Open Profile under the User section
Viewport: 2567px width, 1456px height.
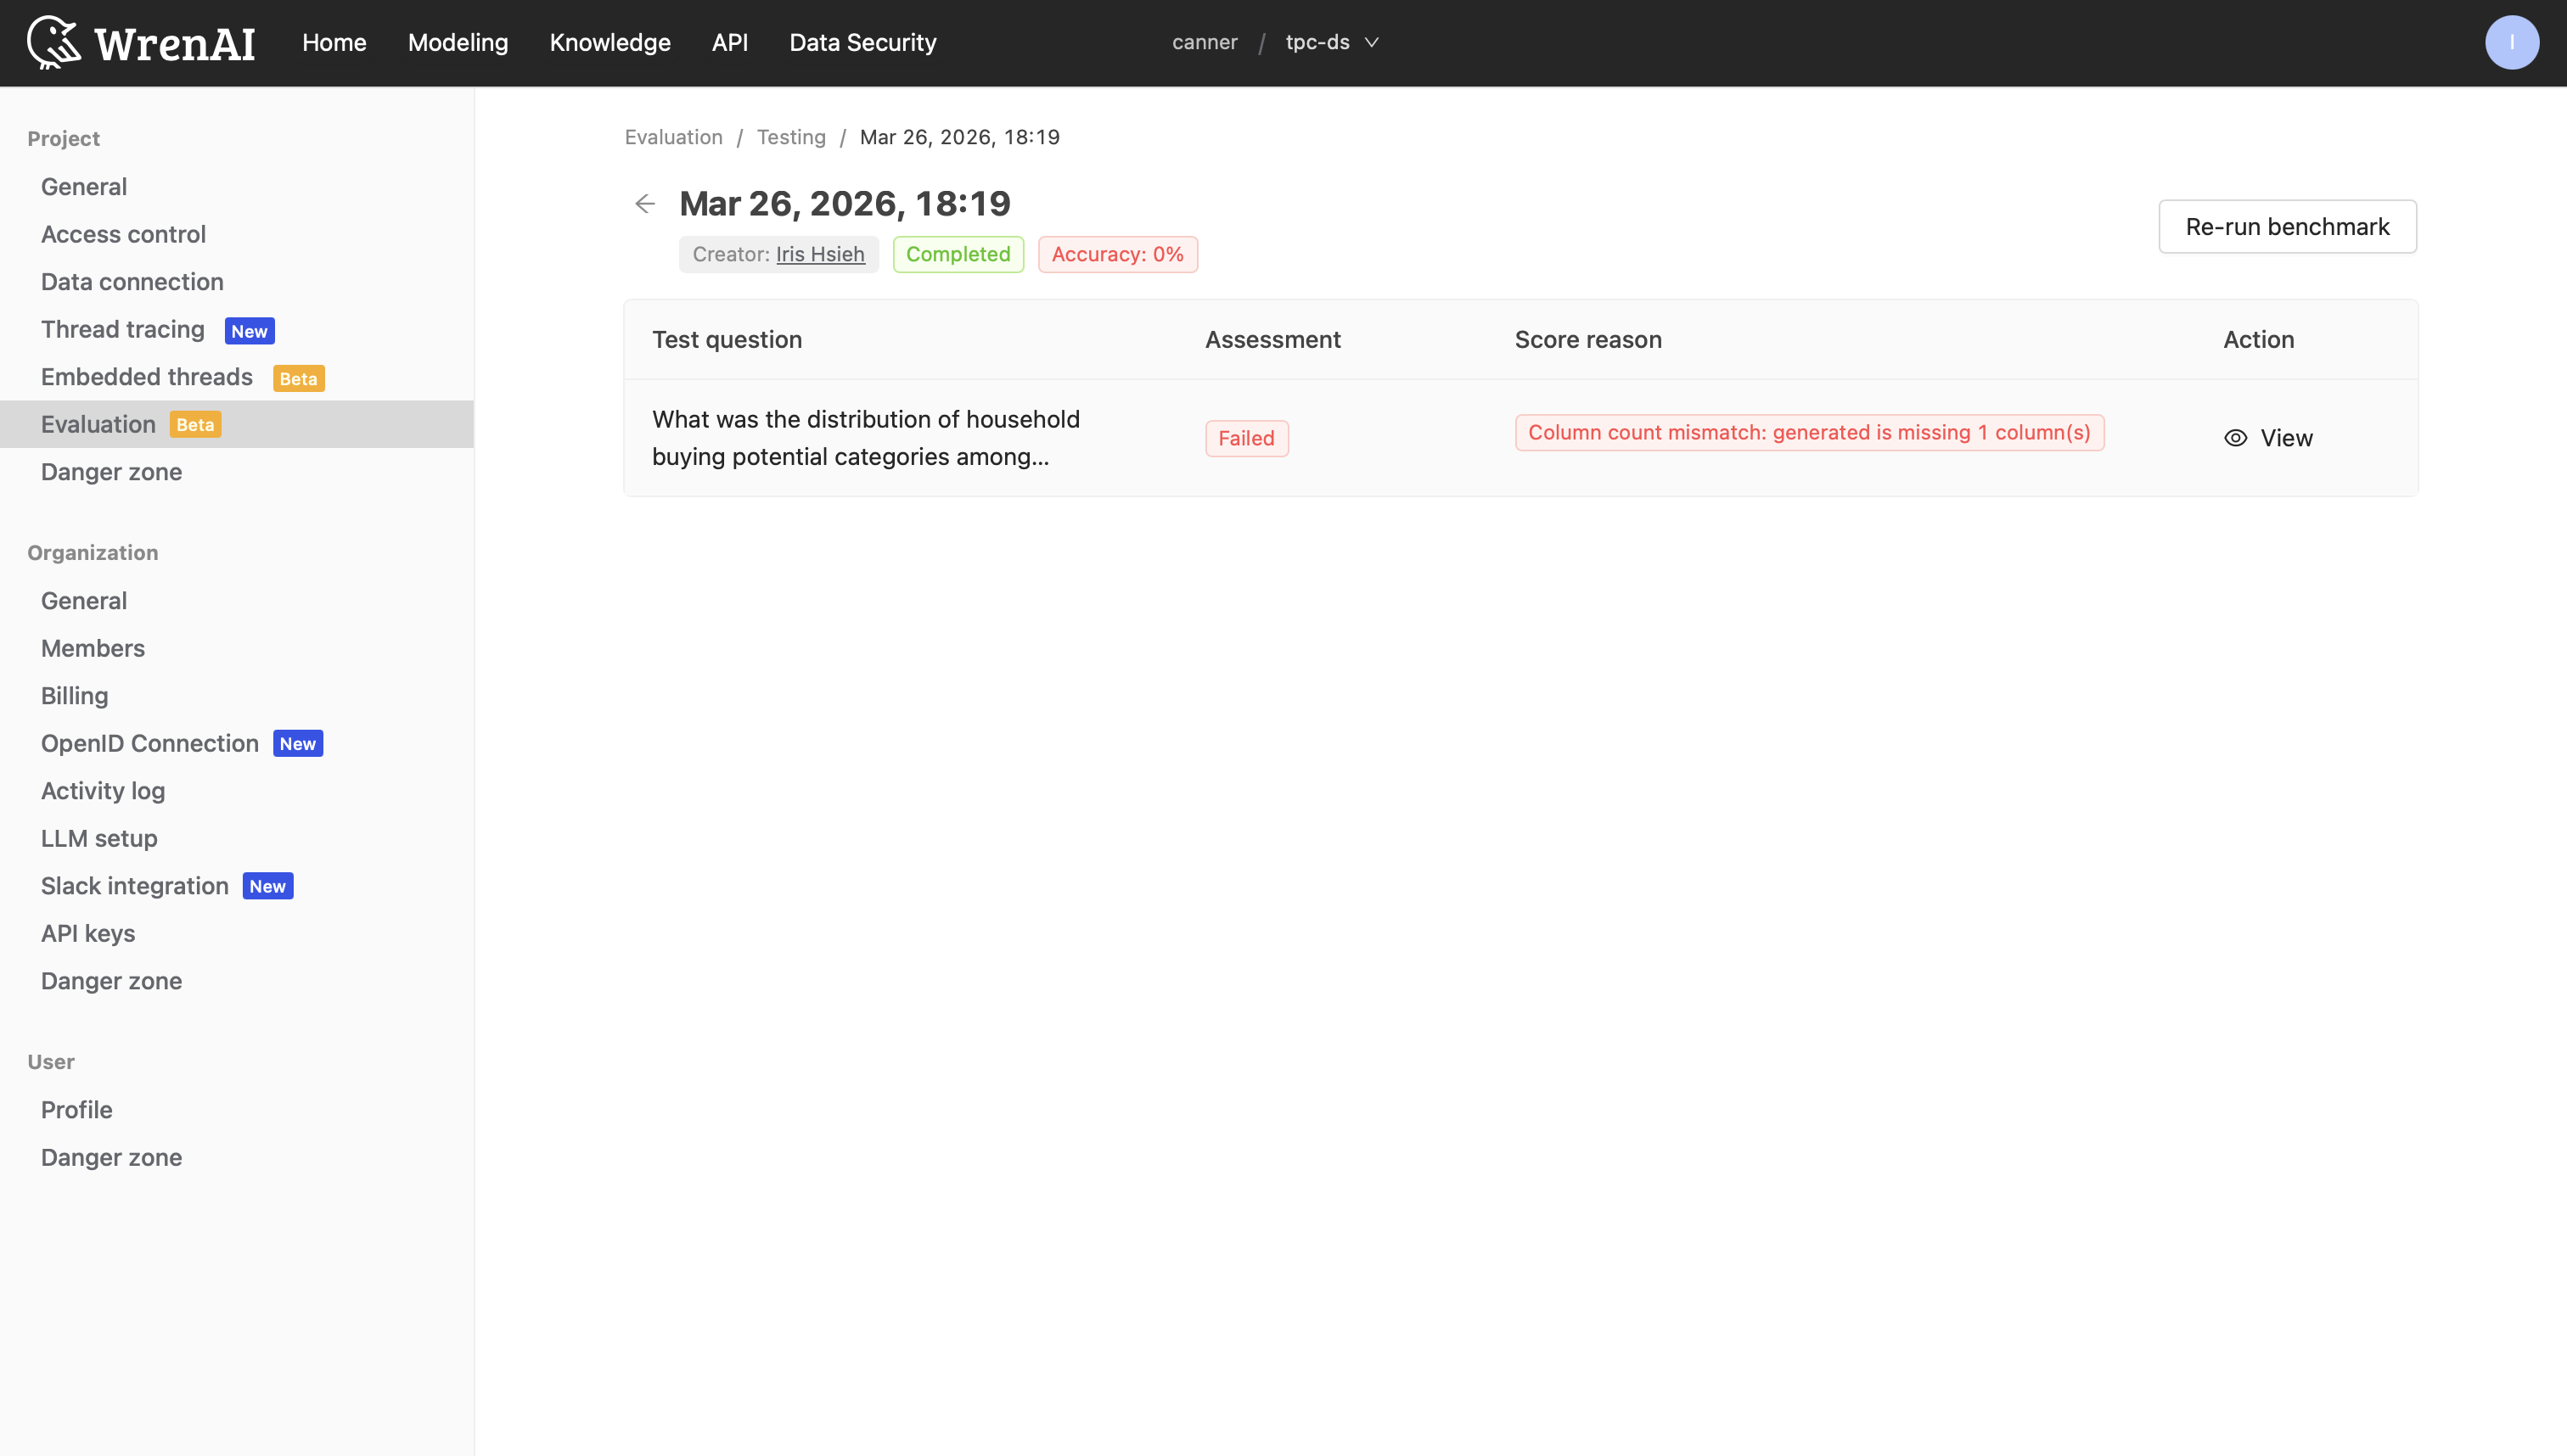(76, 1110)
